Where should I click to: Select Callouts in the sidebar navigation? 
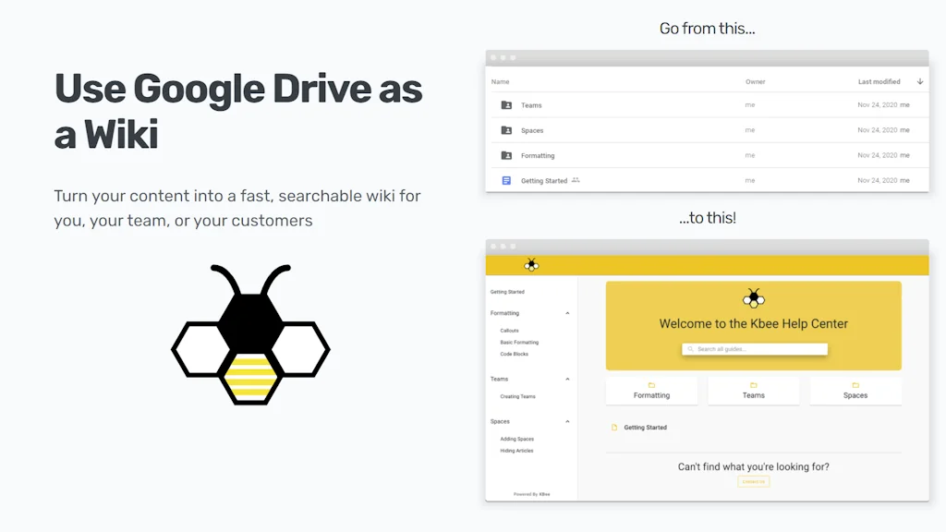point(509,331)
